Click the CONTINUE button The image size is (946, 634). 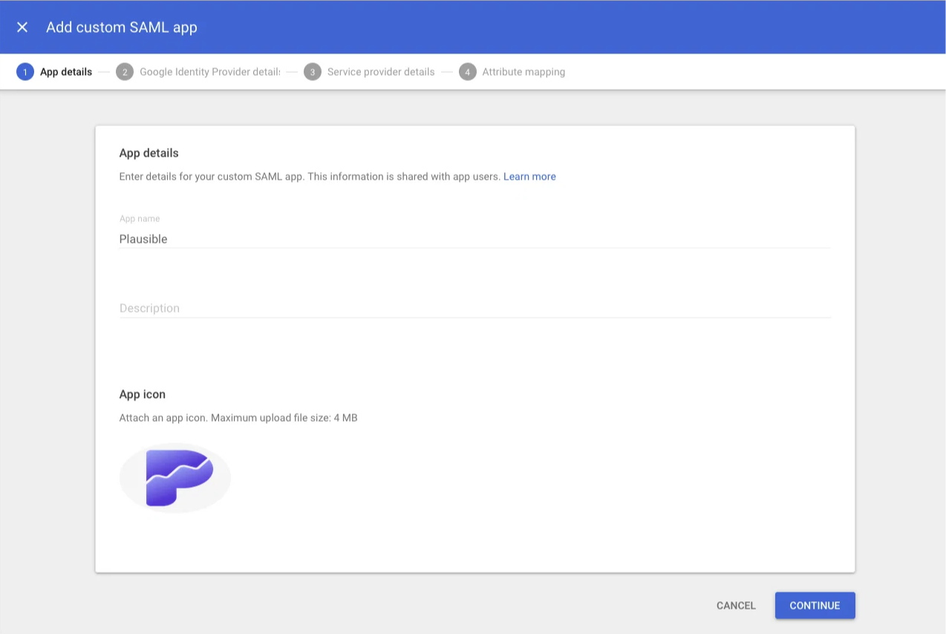tap(815, 606)
